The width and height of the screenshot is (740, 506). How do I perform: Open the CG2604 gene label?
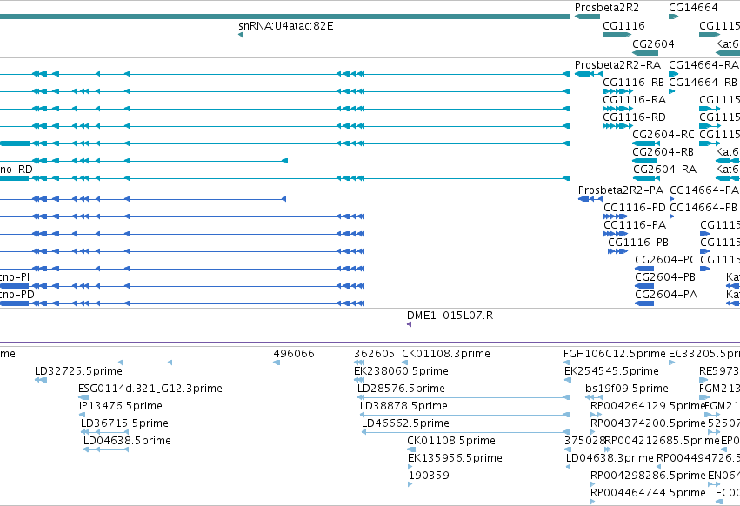653,43
